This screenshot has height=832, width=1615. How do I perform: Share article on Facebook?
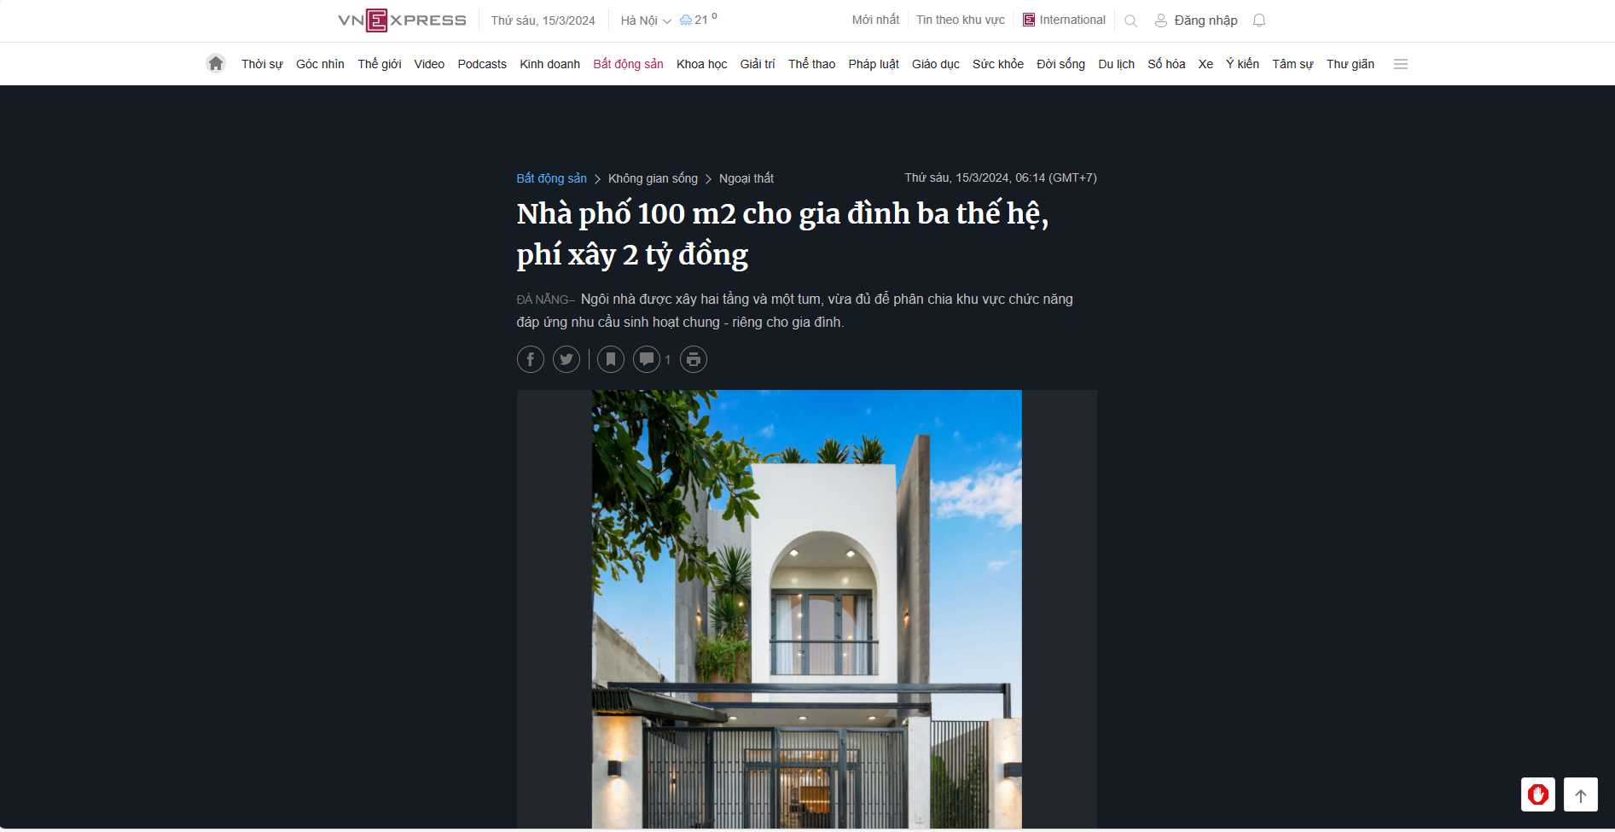point(531,359)
